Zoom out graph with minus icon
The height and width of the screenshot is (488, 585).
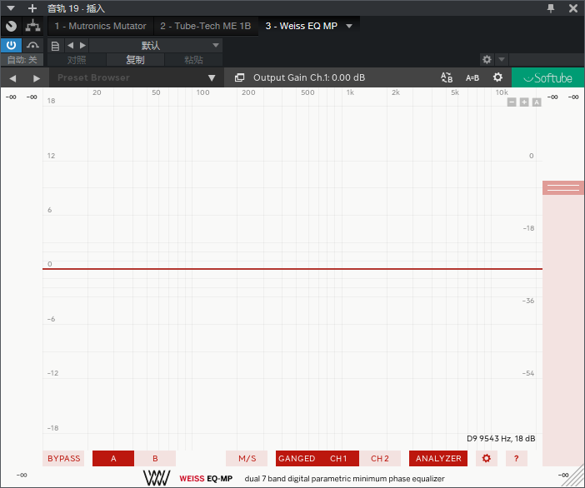pos(512,102)
